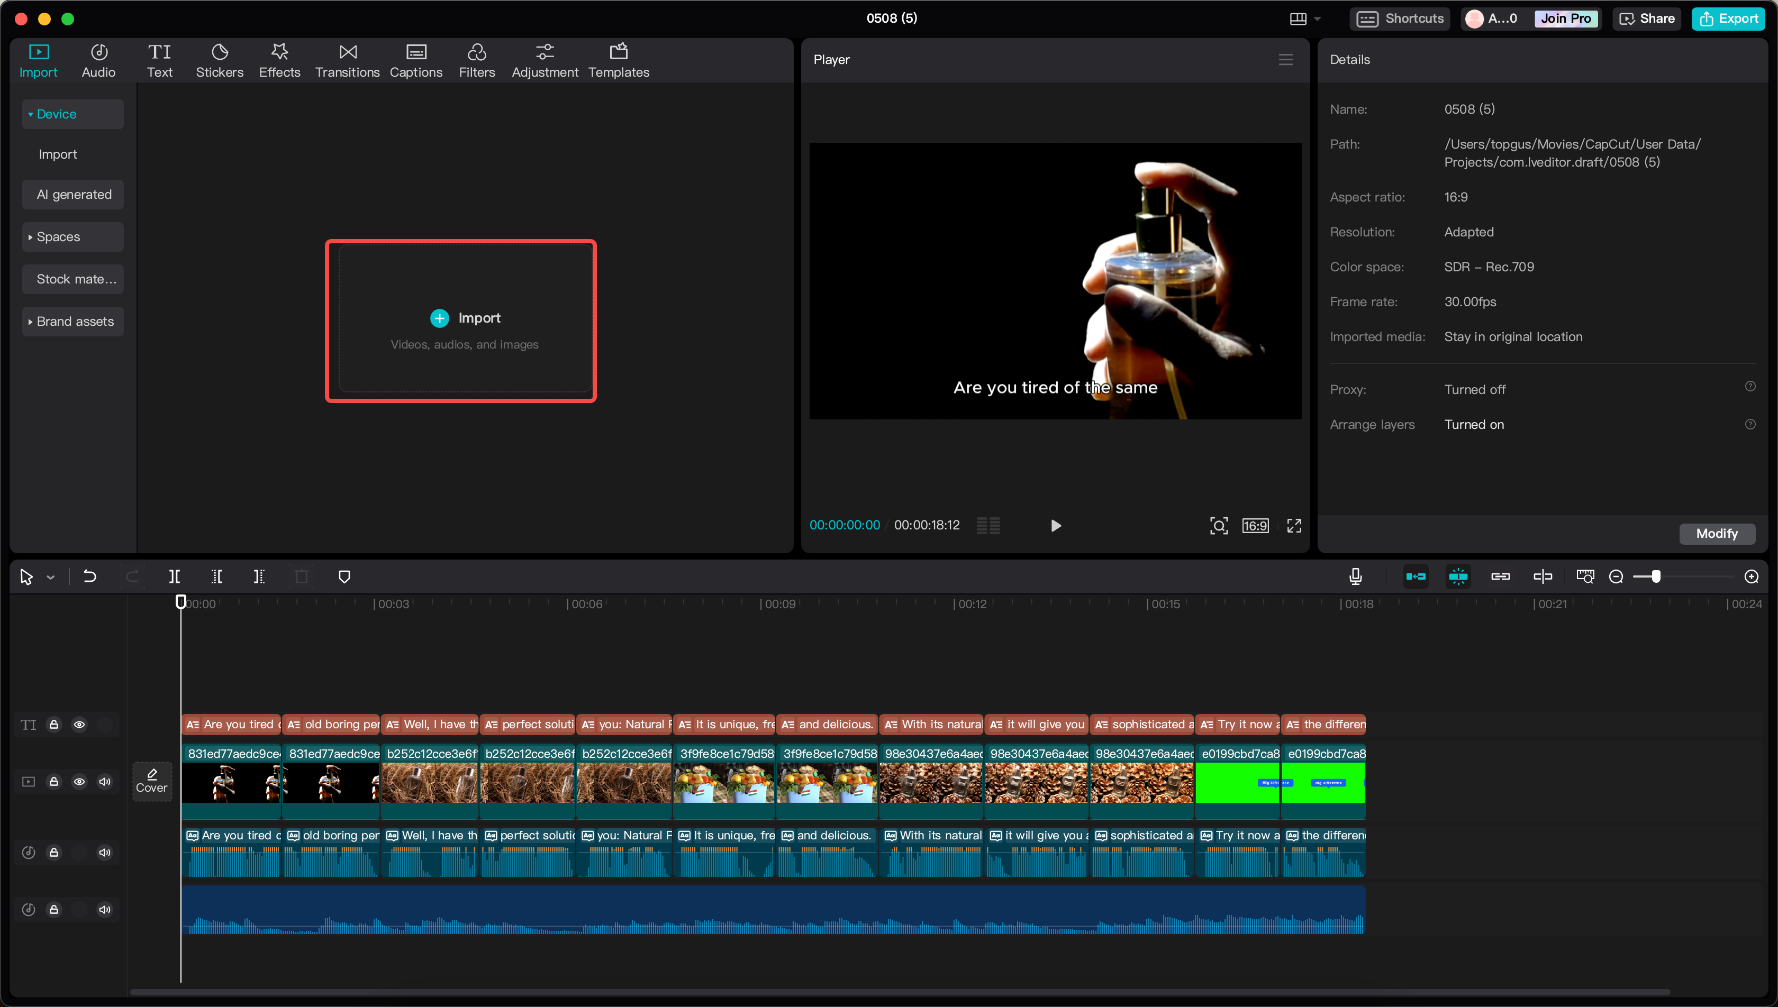This screenshot has width=1778, height=1007.
Task: Play the video in the player
Action: click(x=1056, y=526)
